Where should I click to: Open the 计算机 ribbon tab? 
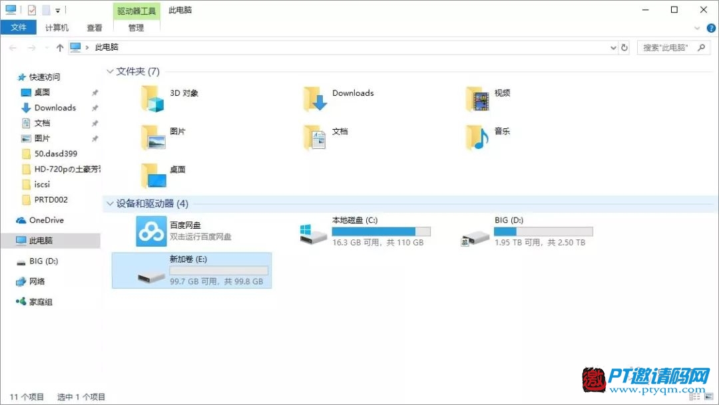(x=57, y=27)
